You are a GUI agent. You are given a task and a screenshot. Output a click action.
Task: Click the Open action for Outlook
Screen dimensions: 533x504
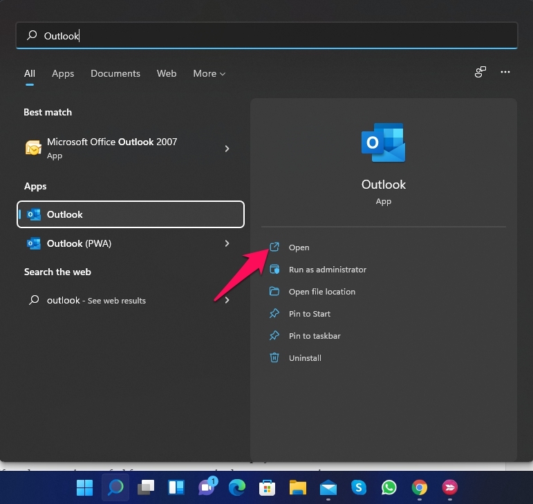click(299, 248)
